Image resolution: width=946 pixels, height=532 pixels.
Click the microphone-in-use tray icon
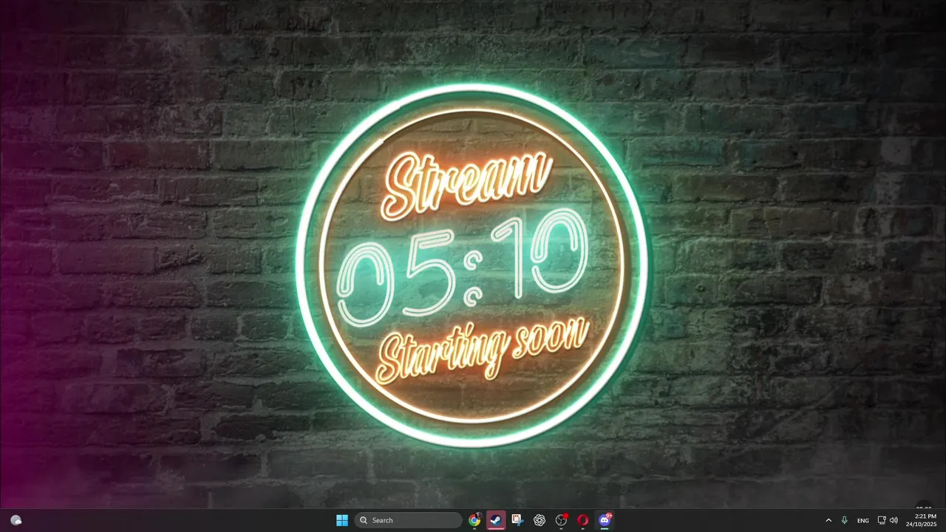(x=844, y=520)
